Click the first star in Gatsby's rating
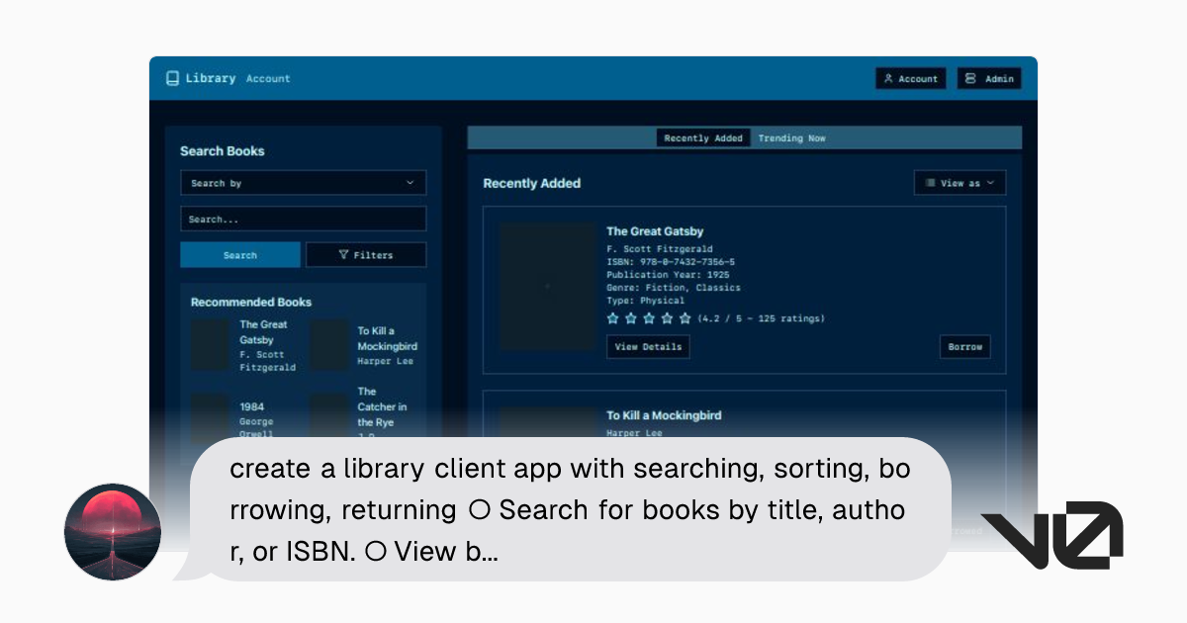This screenshot has height=623, width=1187. (x=612, y=317)
